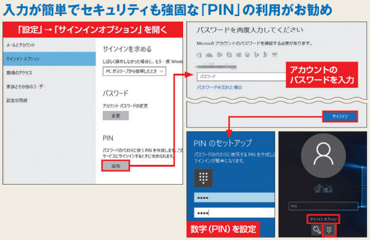Click the Outlook icon in the services row
Screen dimensions: 370x240
tap(220, 55)
